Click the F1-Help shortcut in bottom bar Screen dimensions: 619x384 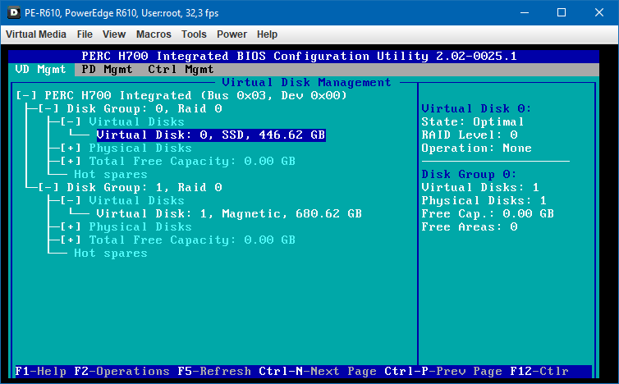(x=41, y=372)
